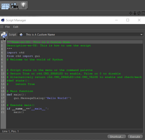This screenshot has width=145, height=140.
Task: Click the 'Alternatively return c4d.CMD_ENABLED' comment line
Action: point(74,77)
